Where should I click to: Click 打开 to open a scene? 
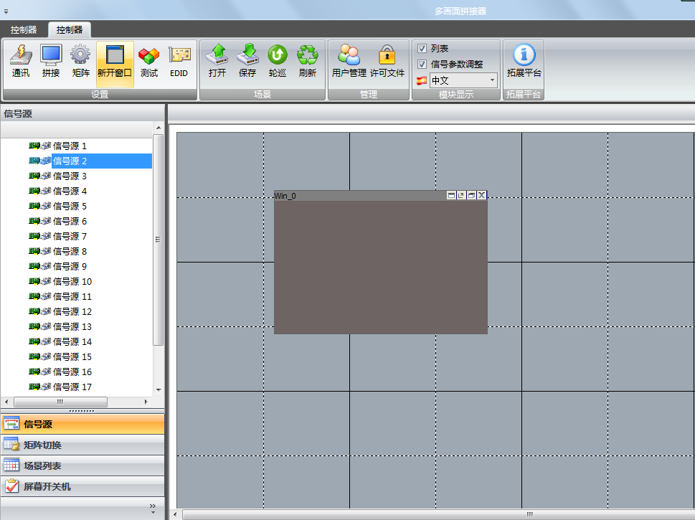point(217,61)
